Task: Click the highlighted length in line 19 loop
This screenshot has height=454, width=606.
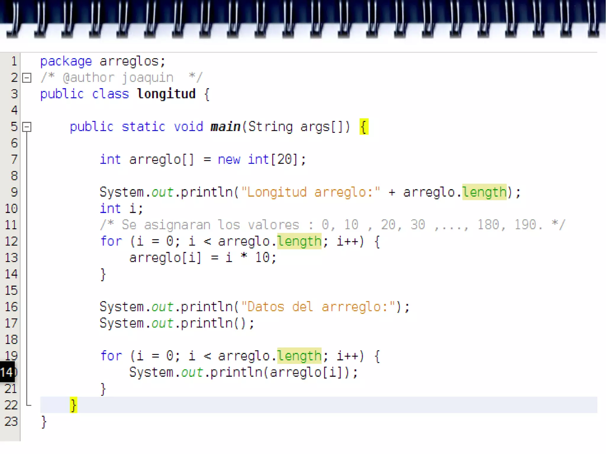Action: 299,356
